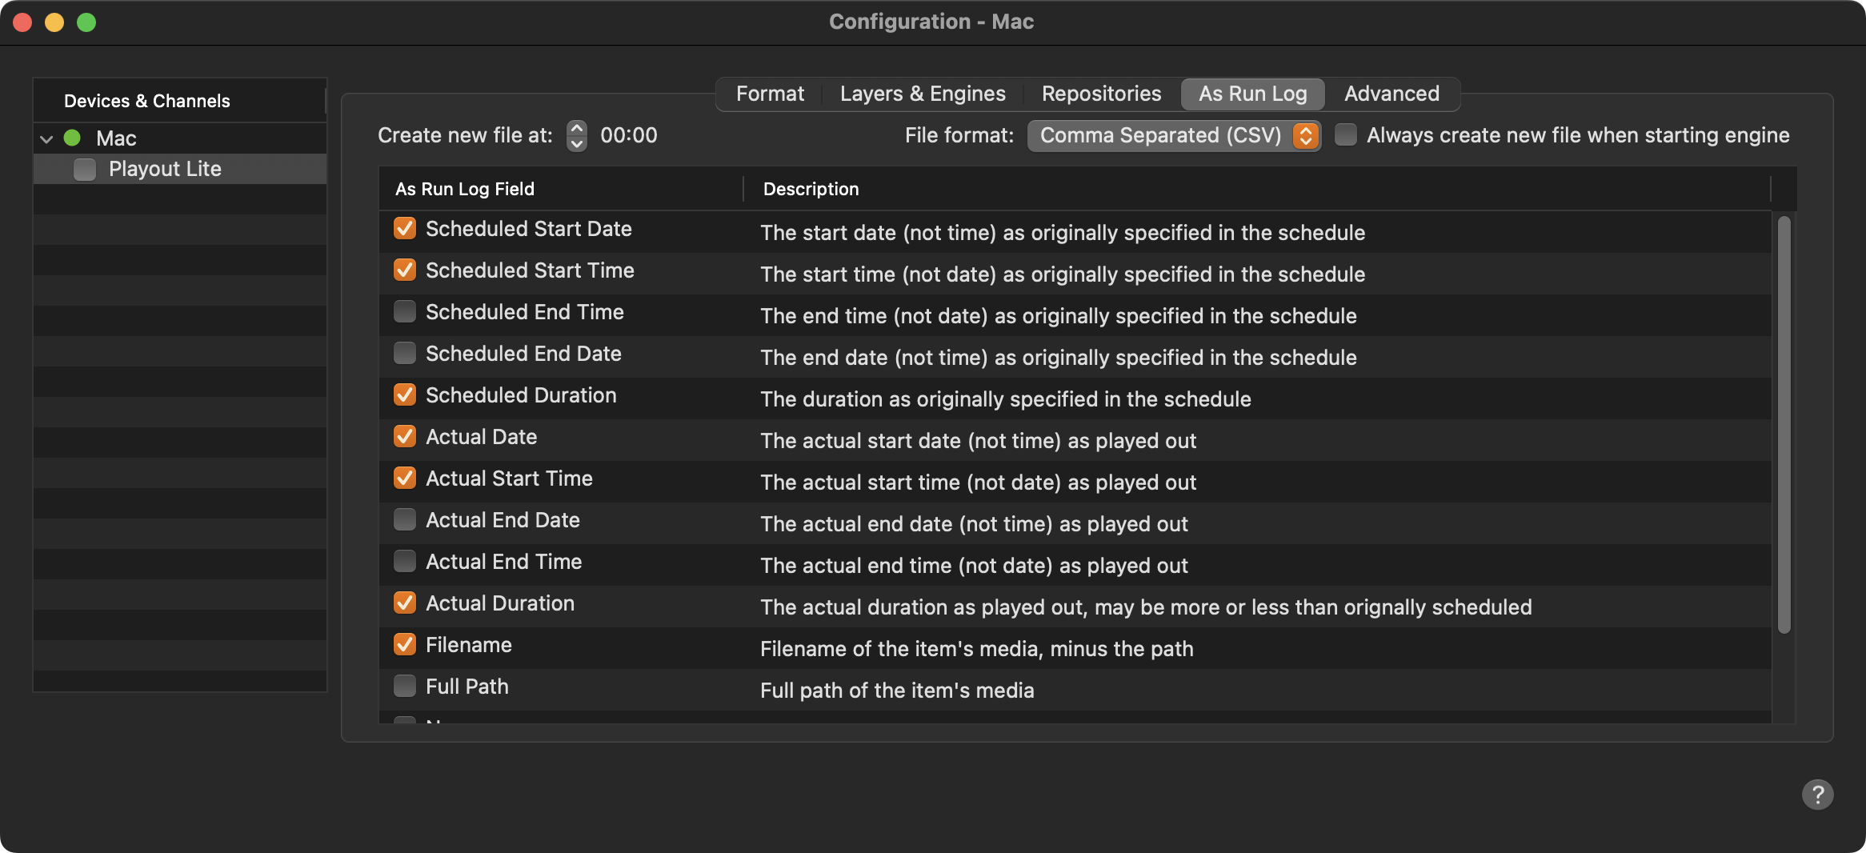The image size is (1866, 853).
Task: Toggle the Playout Lite channel checkbox
Action: click(x=85, y=169)
